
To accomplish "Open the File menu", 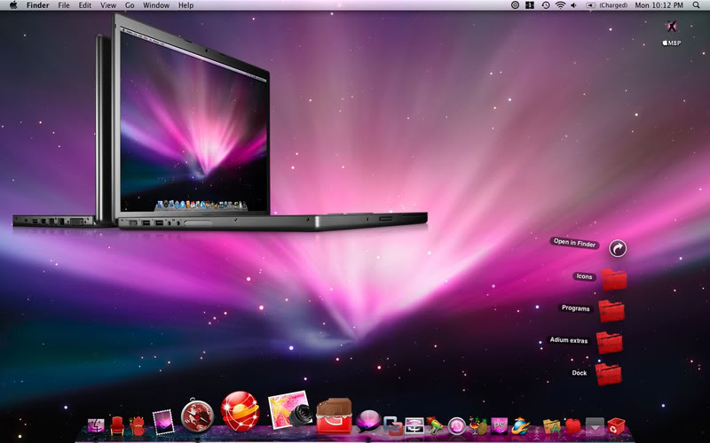I will pos(64,5).
